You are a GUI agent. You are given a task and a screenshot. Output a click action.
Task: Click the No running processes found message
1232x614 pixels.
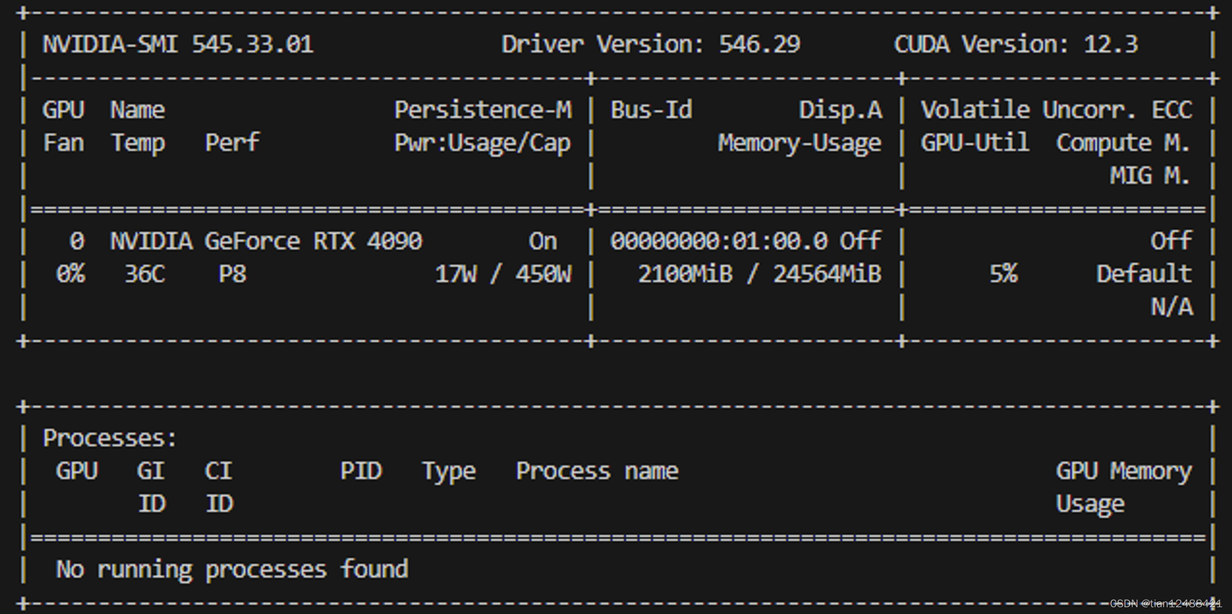(x=231, y=568)
